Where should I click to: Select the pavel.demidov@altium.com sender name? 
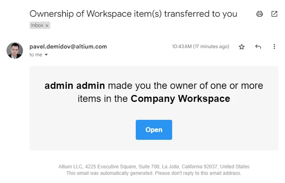[68, 46]
